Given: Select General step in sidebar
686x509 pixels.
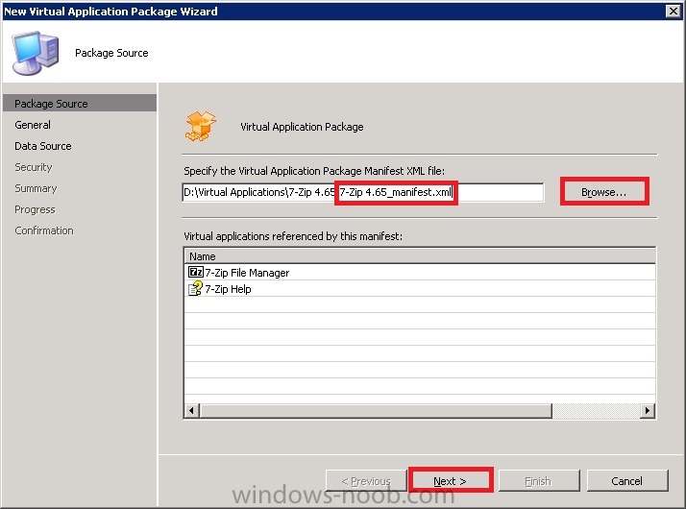Looking at the screenshot, I should click(x=33, y=125).
